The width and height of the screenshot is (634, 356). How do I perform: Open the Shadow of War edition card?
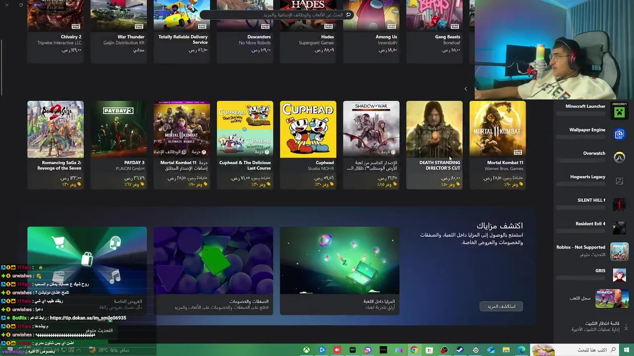371,145
